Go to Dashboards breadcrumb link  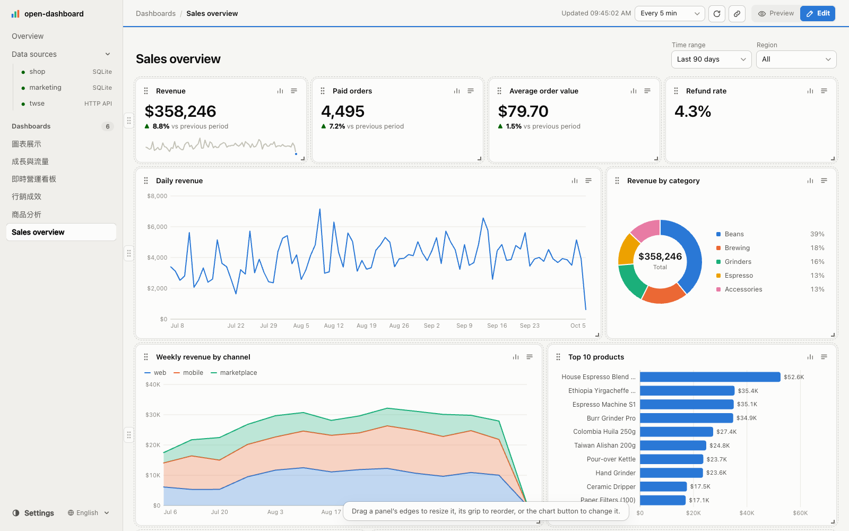(x=155, y=14)
